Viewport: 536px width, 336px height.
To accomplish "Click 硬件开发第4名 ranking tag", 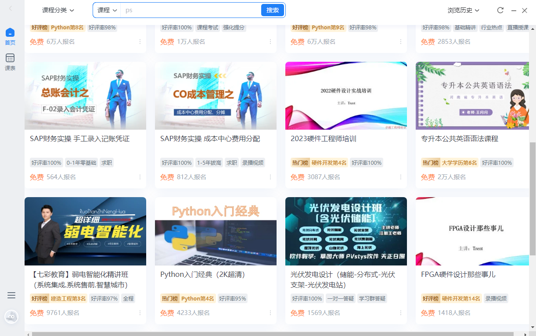I will point(329,163).
